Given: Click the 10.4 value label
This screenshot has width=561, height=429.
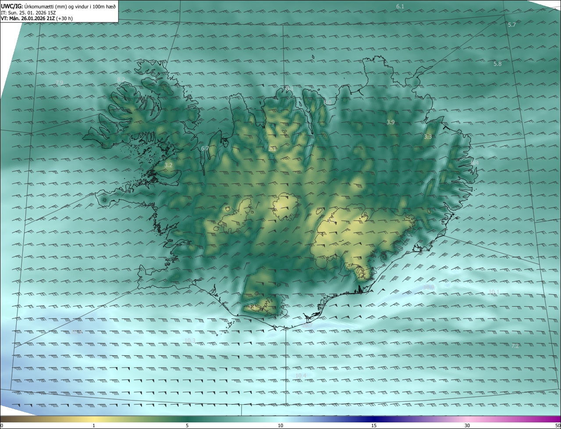Looking at the screenshot, I should pyautogui.click(x=301, y=376).
